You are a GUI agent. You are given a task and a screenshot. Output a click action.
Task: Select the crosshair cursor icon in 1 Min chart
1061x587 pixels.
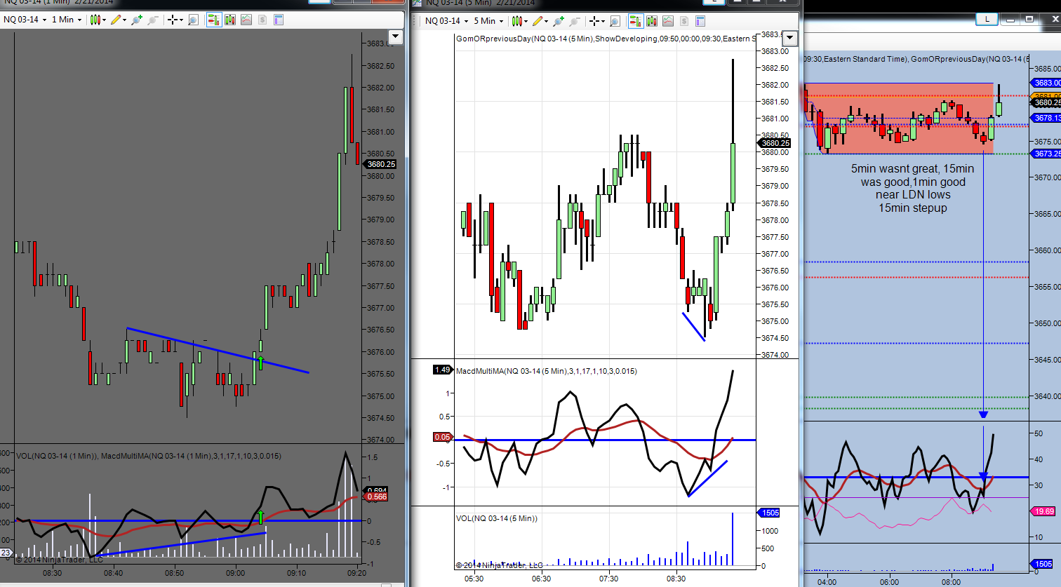coord(173,20)
